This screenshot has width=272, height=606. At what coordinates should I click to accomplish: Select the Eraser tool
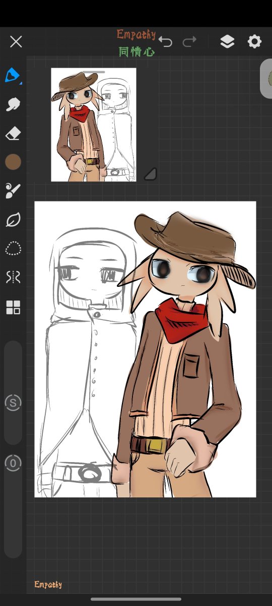[13, 133]
